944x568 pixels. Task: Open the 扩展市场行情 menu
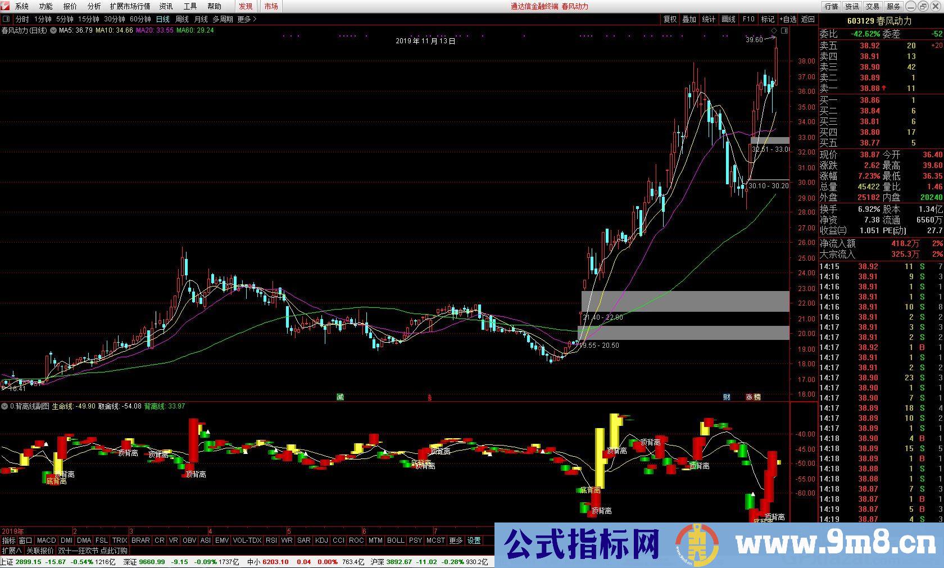click(x=130, y=6)
